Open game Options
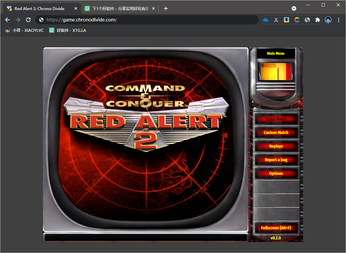Image resolution: width=346 pixels, height=253 pixels. click(x=276, y=174)
